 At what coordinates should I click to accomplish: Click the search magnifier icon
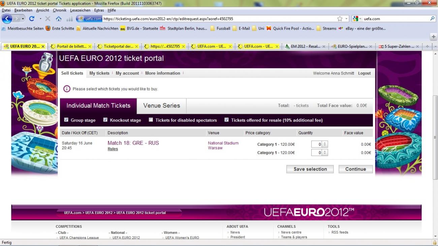(433, 19)
